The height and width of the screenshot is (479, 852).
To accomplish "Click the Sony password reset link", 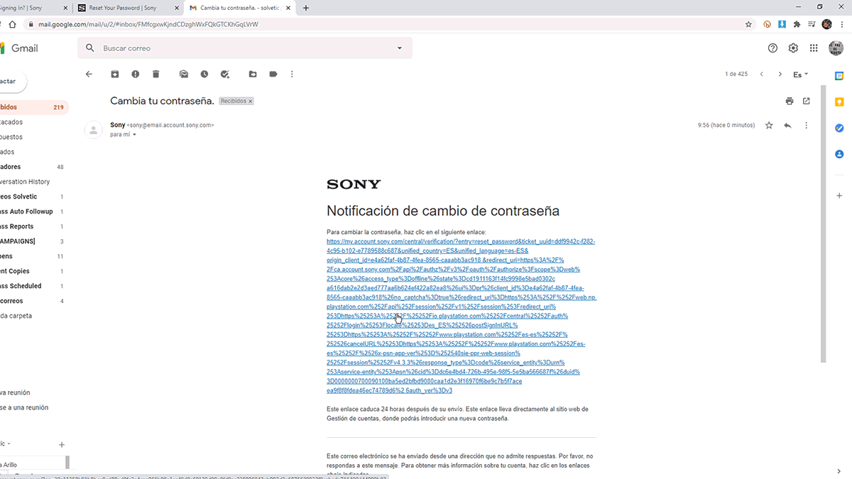I will (461, 316).
